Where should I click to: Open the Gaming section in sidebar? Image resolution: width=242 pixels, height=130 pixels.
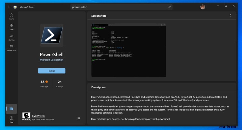click(11, 38)
